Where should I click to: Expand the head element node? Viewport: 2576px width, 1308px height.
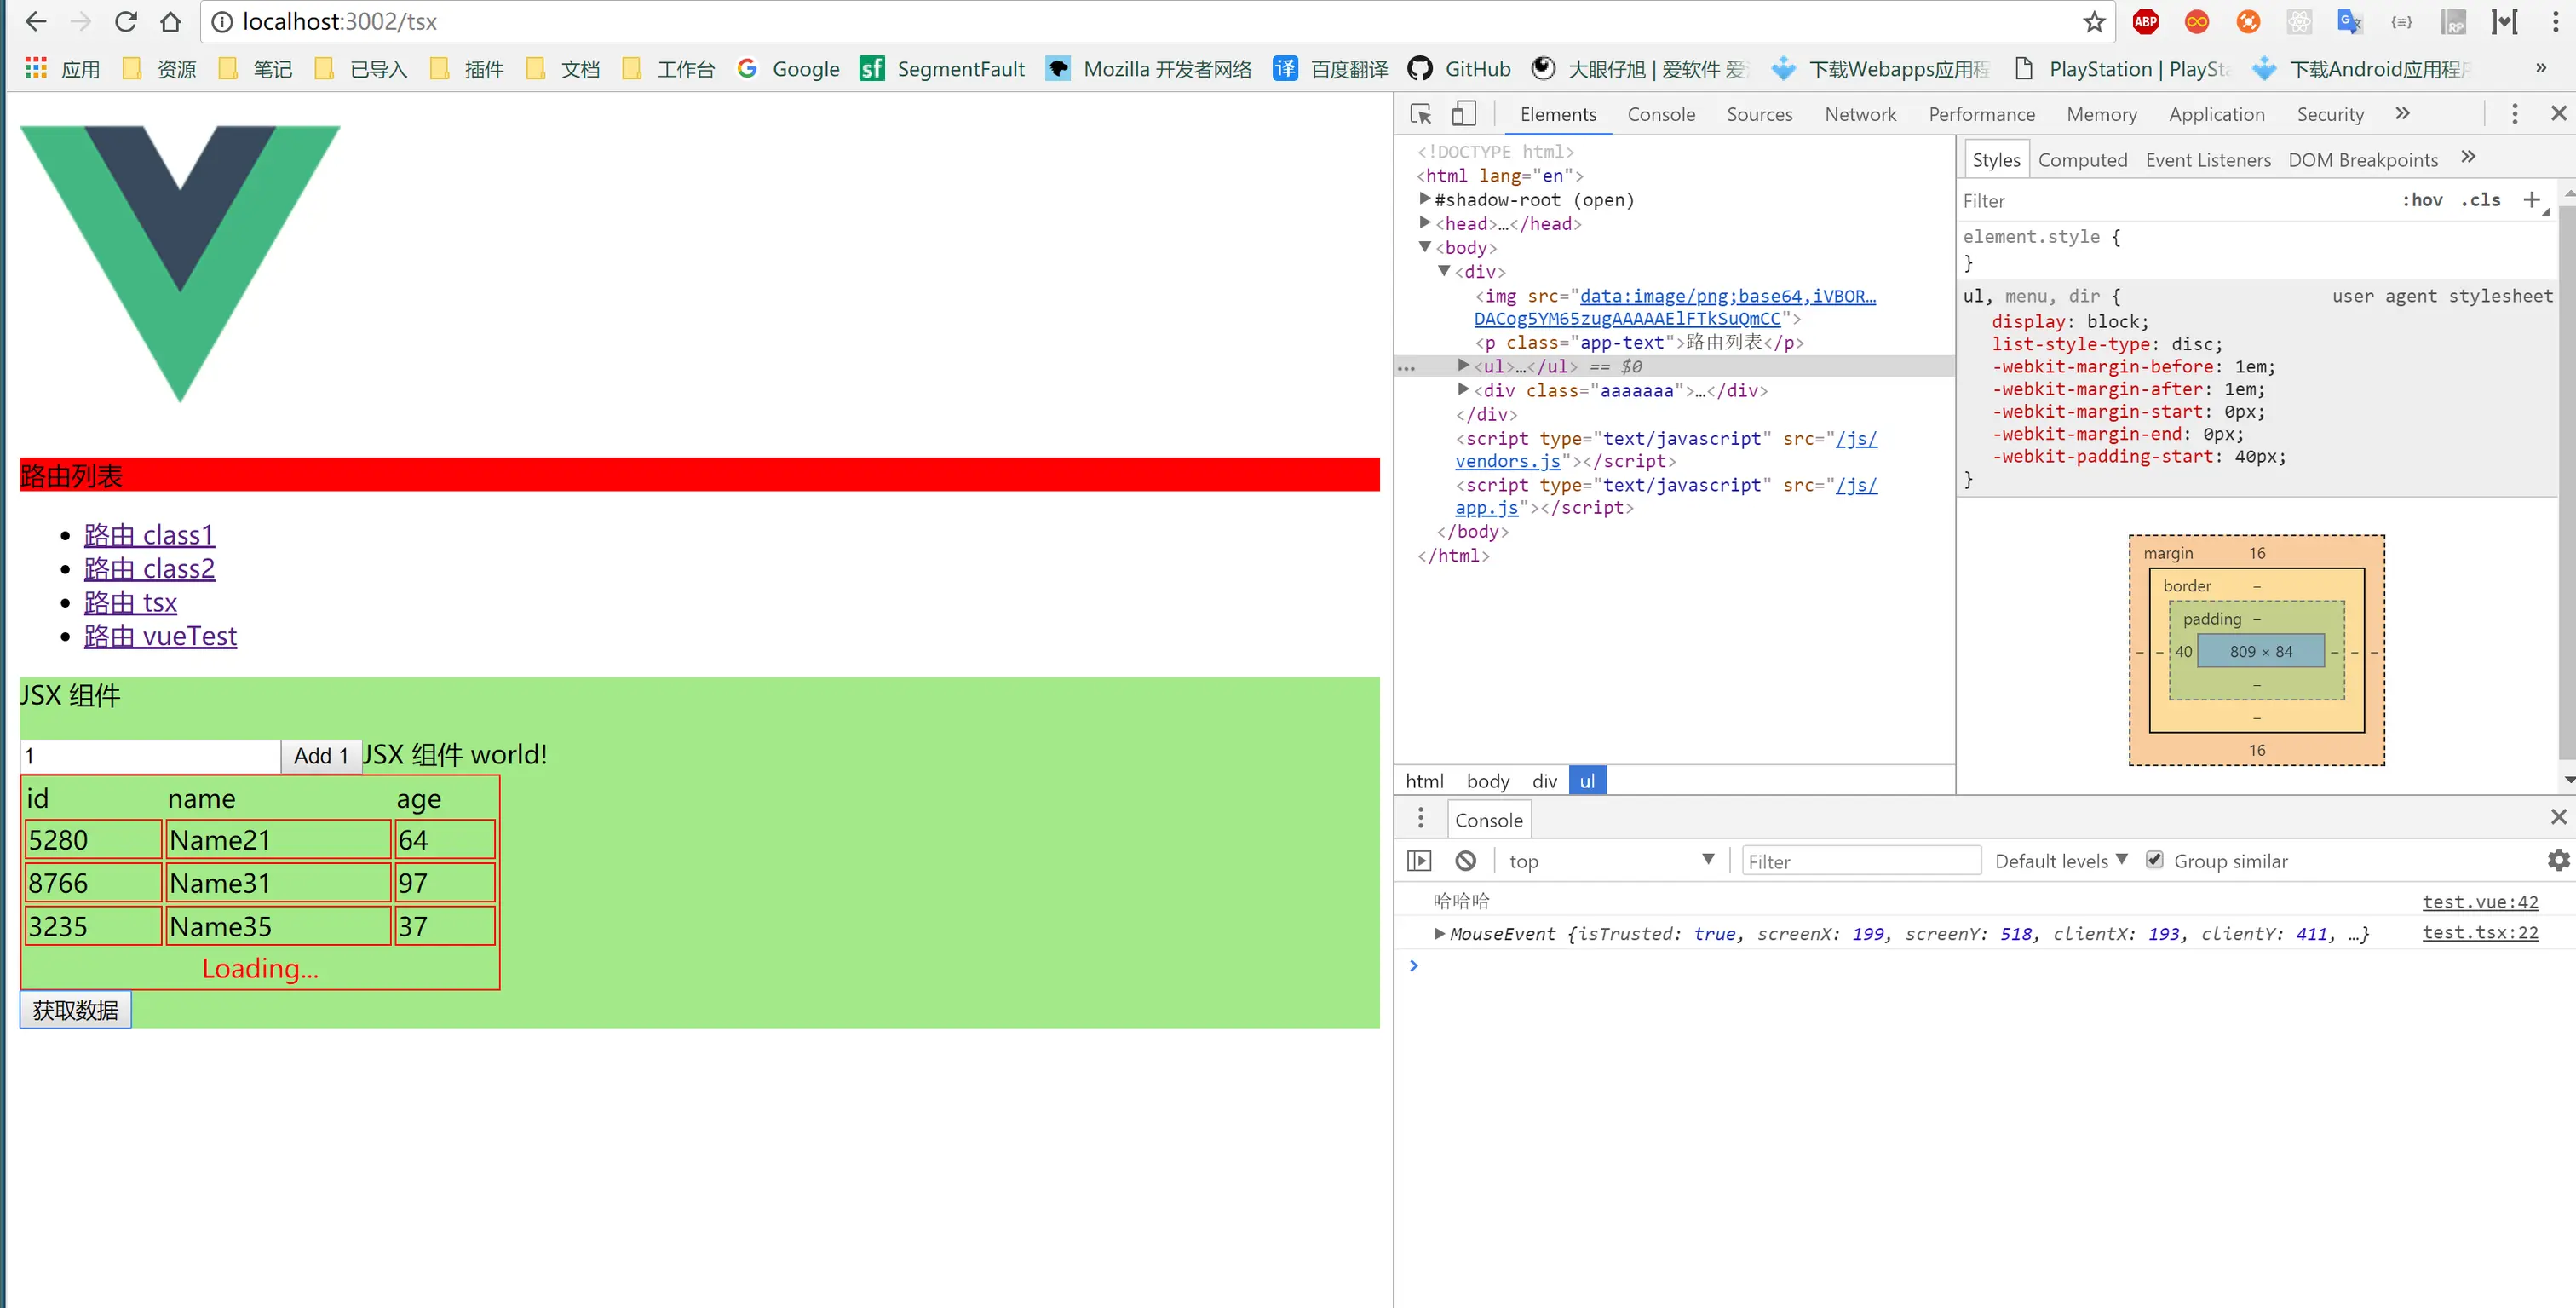[x=1425, y=223]
